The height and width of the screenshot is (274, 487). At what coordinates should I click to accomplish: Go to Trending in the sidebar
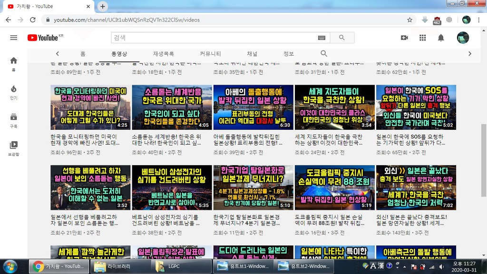point(13,91)
